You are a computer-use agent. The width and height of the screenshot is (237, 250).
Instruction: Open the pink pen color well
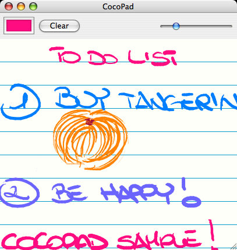[19, 26]
